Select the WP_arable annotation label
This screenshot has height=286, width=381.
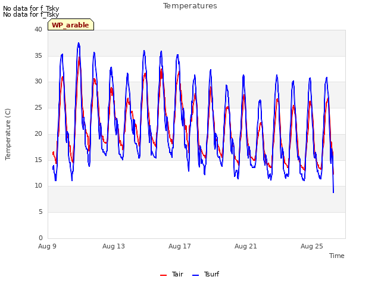(71, 25)
